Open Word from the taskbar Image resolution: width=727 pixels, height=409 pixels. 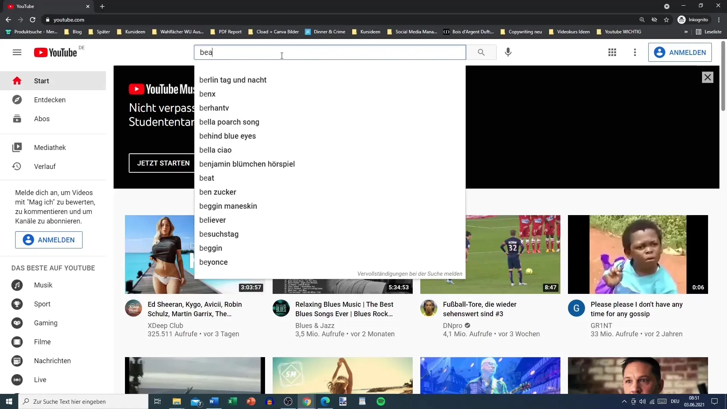click(214, 401)
